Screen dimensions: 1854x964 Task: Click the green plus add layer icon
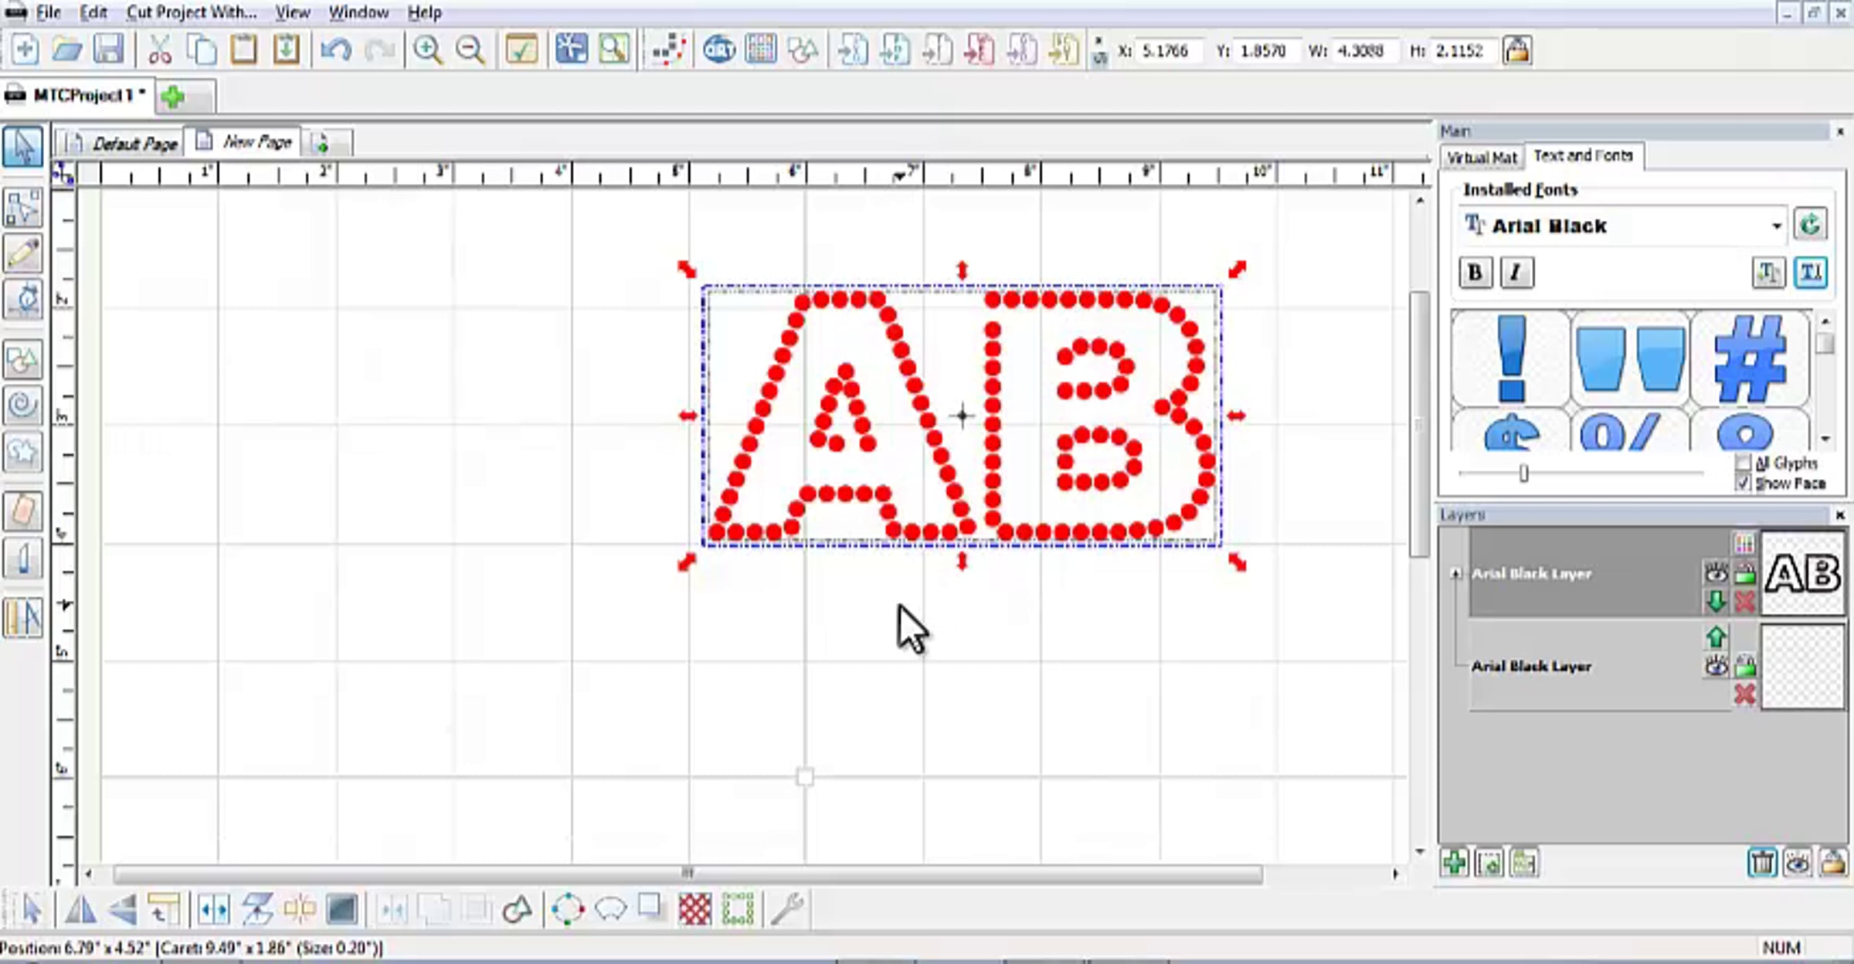point(1455,862)
